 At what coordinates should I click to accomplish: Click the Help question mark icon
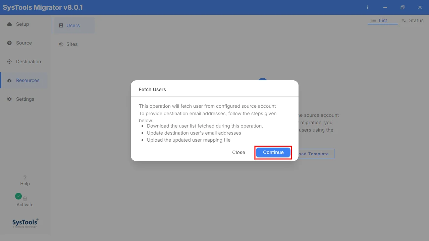[x=25, y=178]
